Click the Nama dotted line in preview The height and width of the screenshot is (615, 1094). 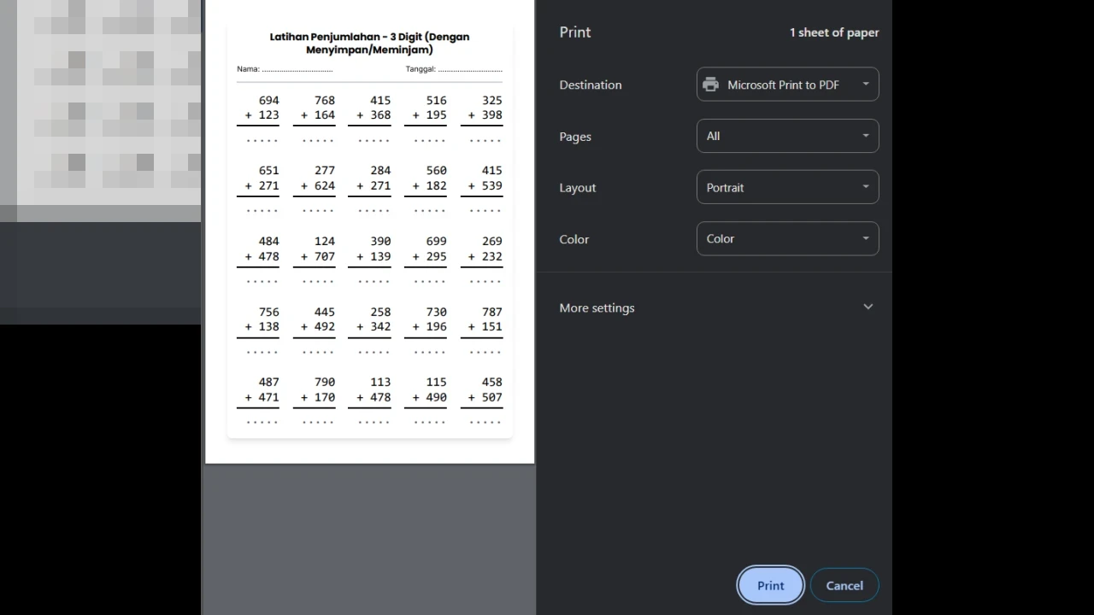[297, 69]
